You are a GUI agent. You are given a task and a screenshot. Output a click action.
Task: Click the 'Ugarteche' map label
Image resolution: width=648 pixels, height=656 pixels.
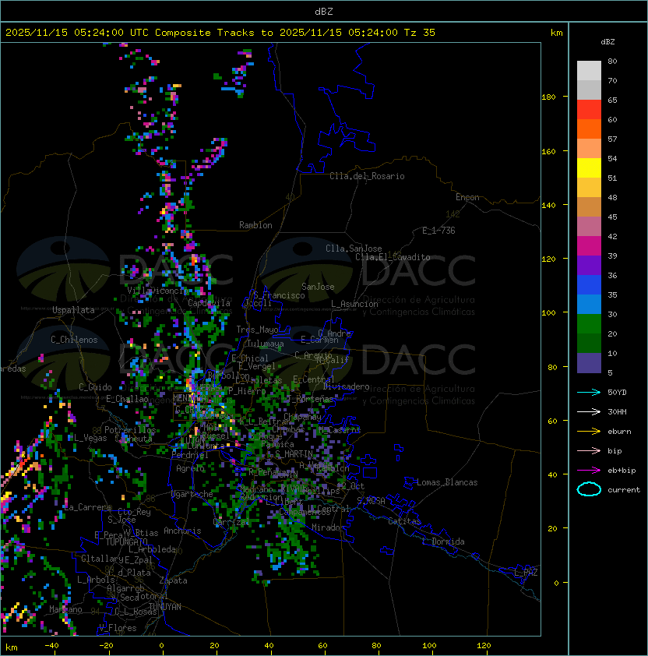(x=192, y=494)
